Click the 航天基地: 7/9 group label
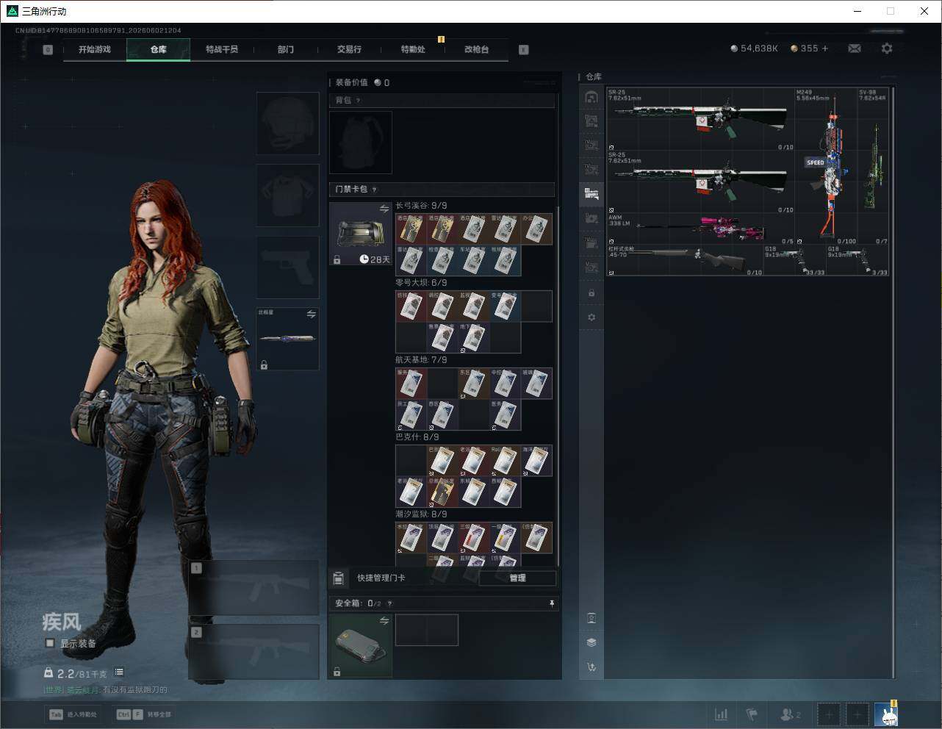 pos(421,360)
